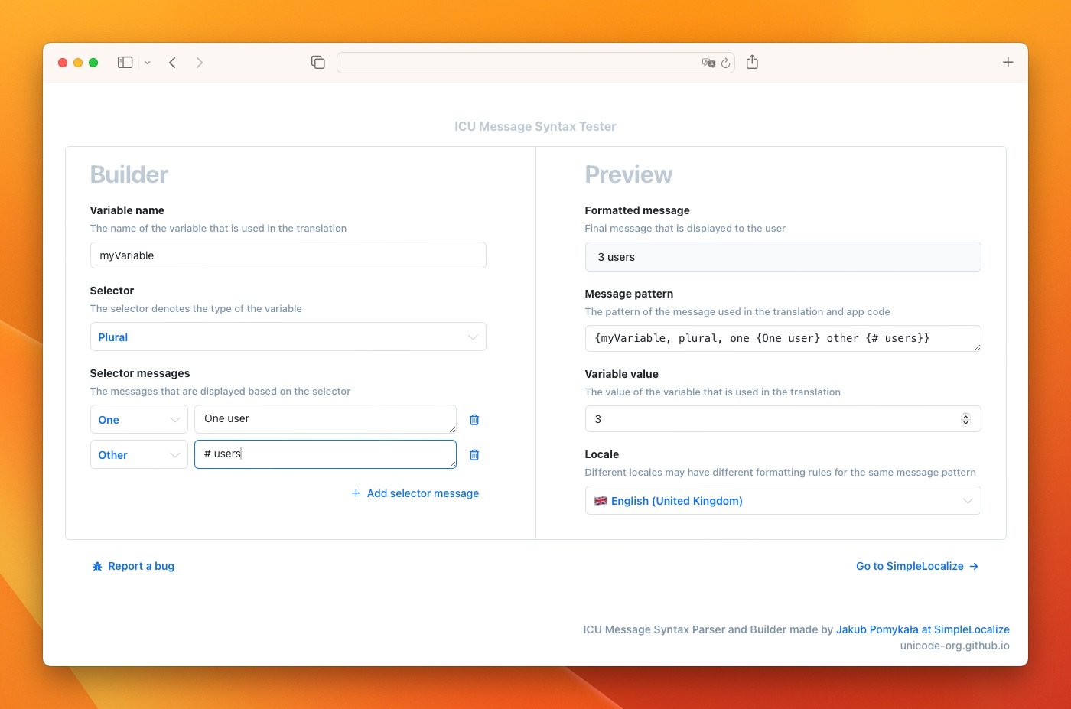This screenshot has width=1071, height=709.
Task: Open the Other selector dropdown
Action: click(138, 455)
